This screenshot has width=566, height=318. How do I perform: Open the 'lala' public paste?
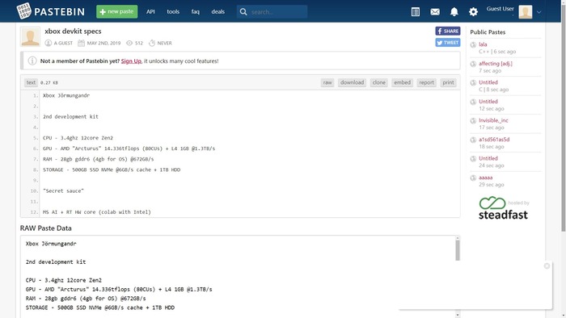click(x=483, y=44)
